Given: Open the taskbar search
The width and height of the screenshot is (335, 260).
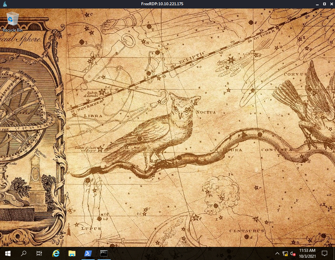Looking at the screenshot, I should tap(24, 253).
